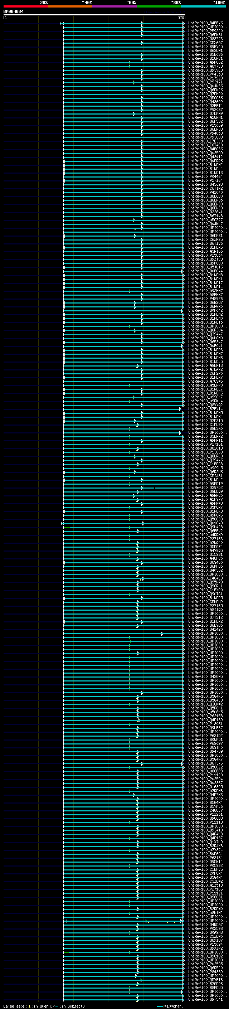Select hit label UniRef100_C5IJ81
This screenshot has width=229, height=1009.
205,476
